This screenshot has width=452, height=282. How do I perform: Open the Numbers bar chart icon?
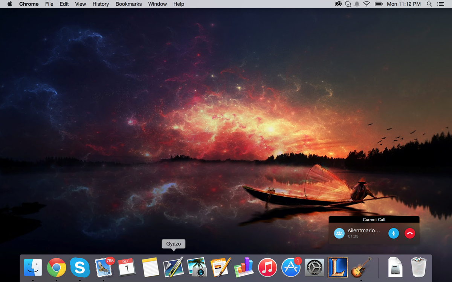(x=244, y=267)
